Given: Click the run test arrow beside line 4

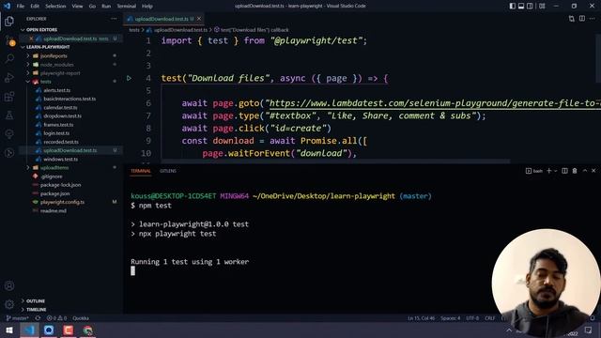Looking at the screenshot, I should pyautogui.click(x=130, y=78).
